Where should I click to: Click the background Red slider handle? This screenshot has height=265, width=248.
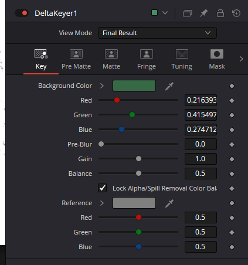tap(117, 100)
